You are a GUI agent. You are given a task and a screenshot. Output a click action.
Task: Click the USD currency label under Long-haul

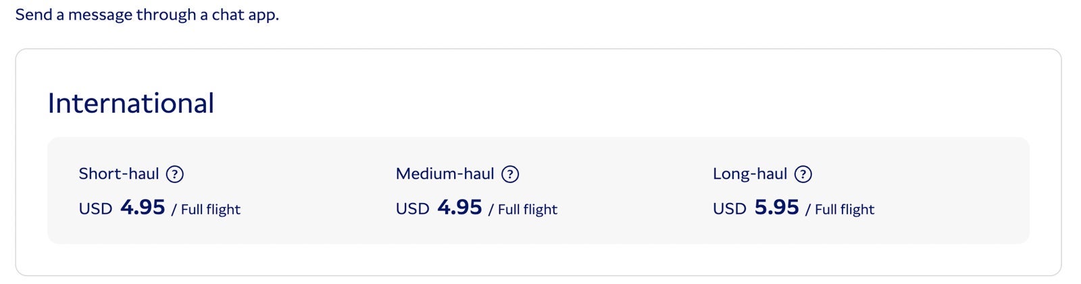coord(730,209)
